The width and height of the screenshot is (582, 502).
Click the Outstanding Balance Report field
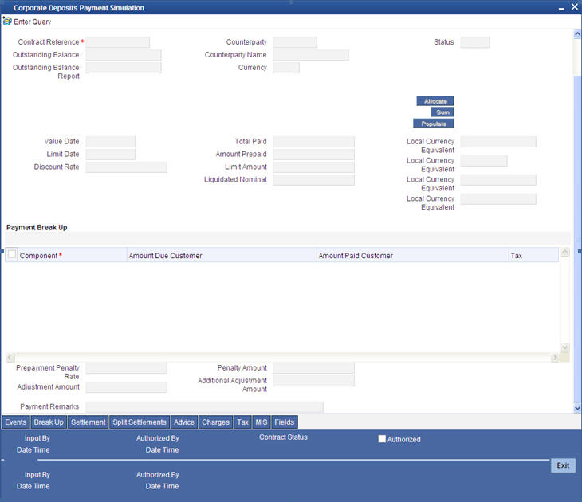click(124, 68)
